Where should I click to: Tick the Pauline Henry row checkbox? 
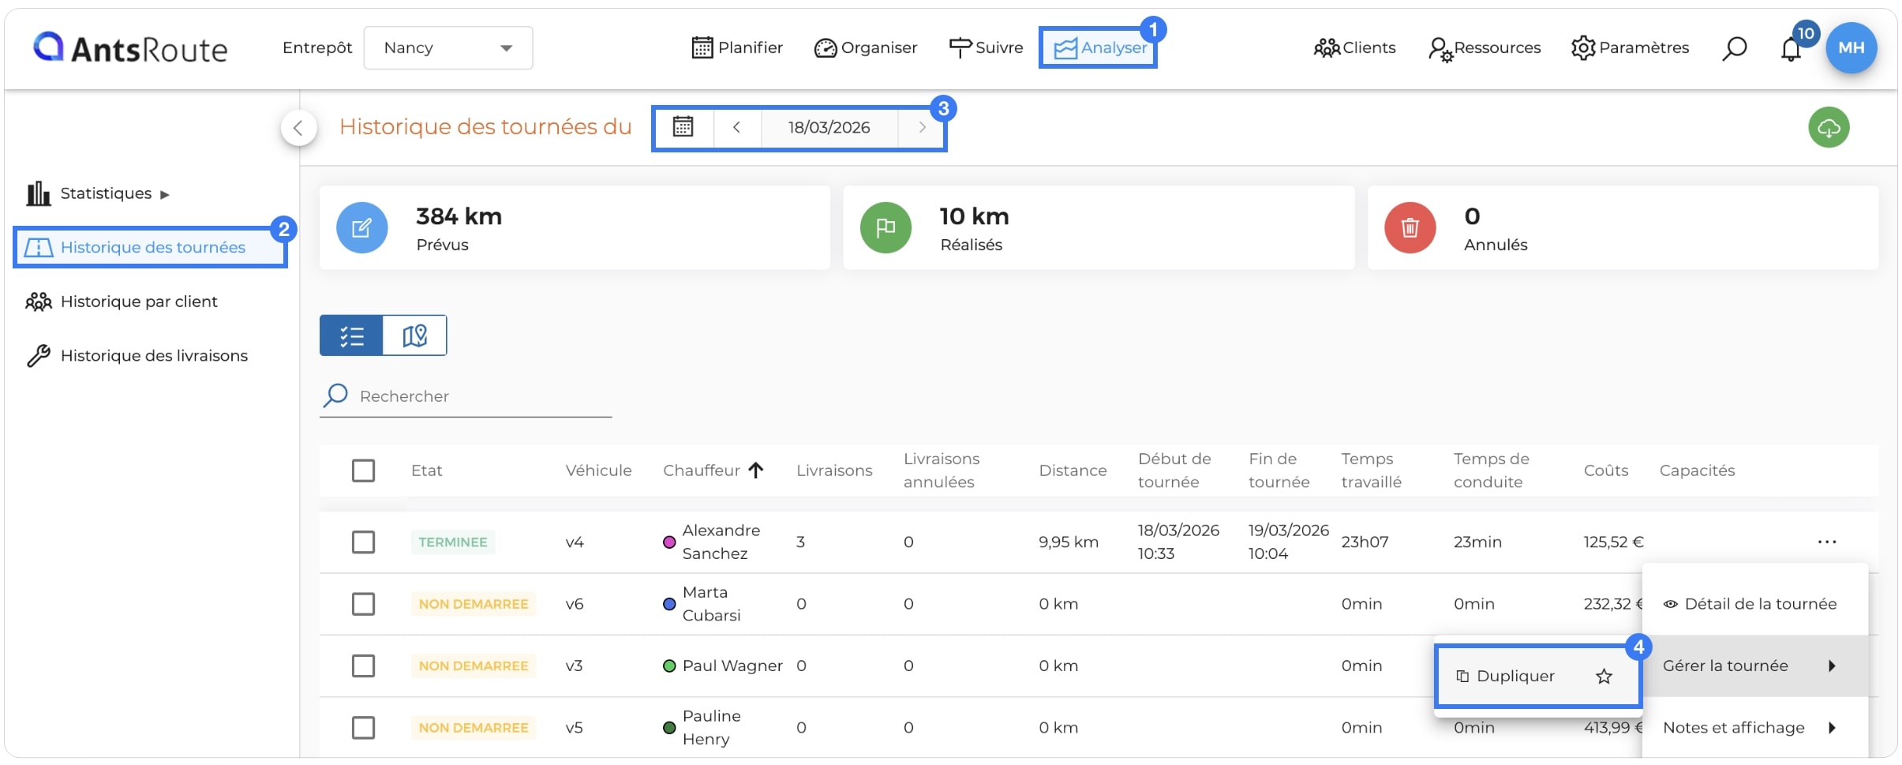[363, 727]
